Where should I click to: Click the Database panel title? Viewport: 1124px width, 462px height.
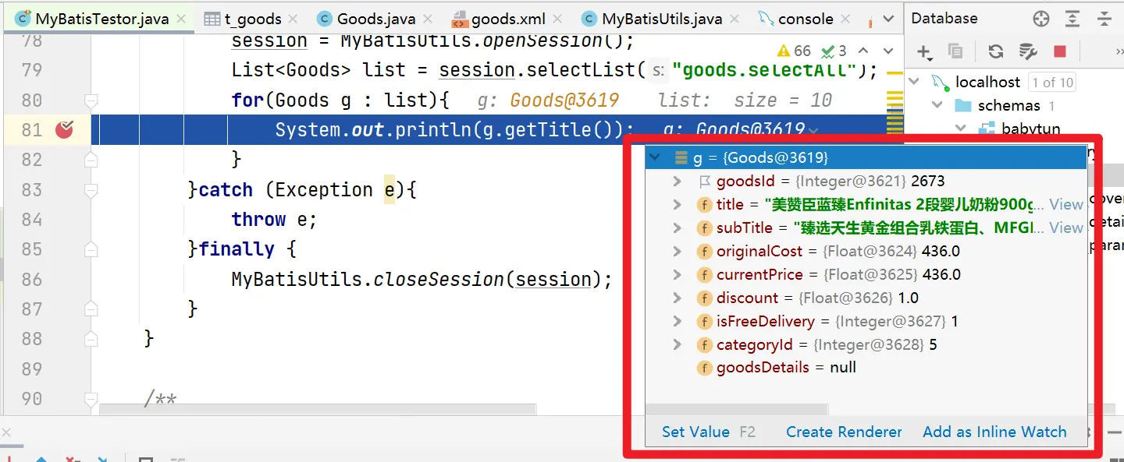pyautogui.click(x=944, y=19)
